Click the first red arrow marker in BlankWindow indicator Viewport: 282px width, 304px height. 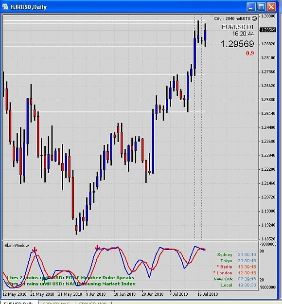coord(35,250)
